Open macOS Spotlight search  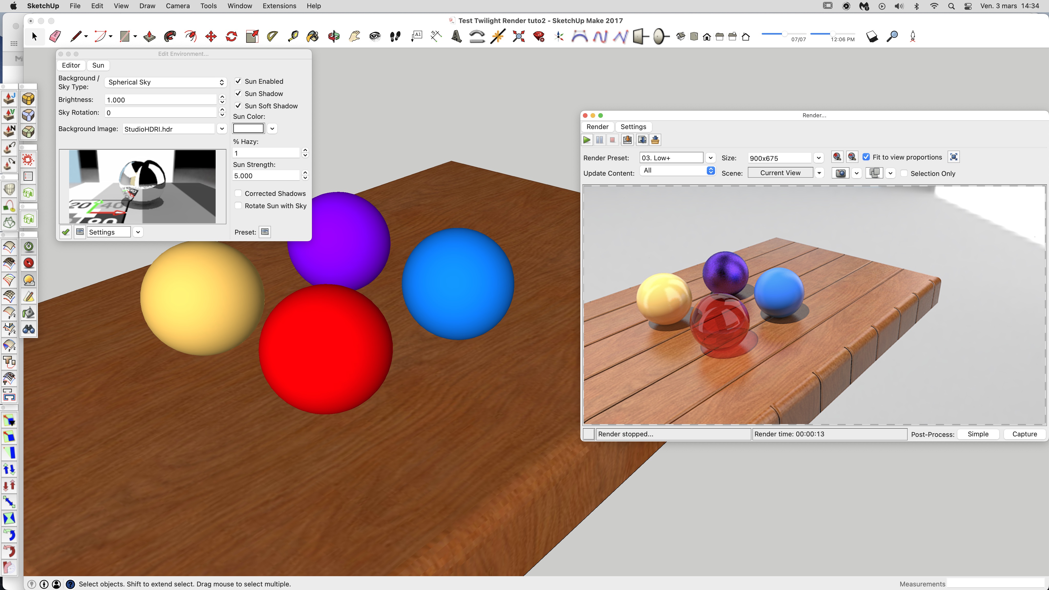pos(951,6)
